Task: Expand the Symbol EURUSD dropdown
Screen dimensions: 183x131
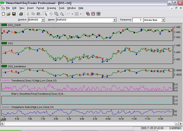Action: point(43,20)
